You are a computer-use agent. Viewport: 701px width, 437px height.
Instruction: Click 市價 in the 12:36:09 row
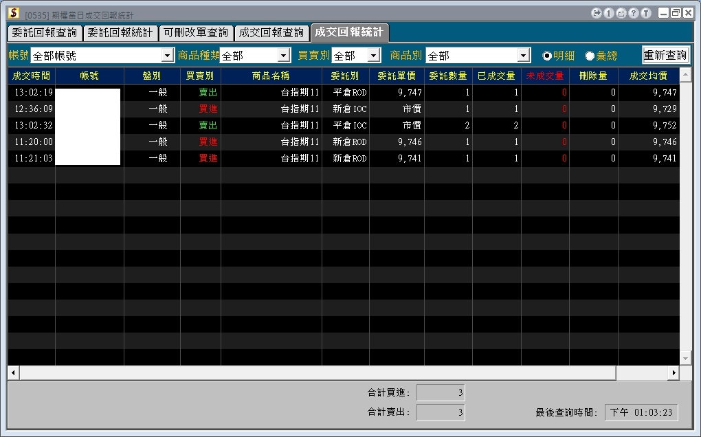point(412,109)
